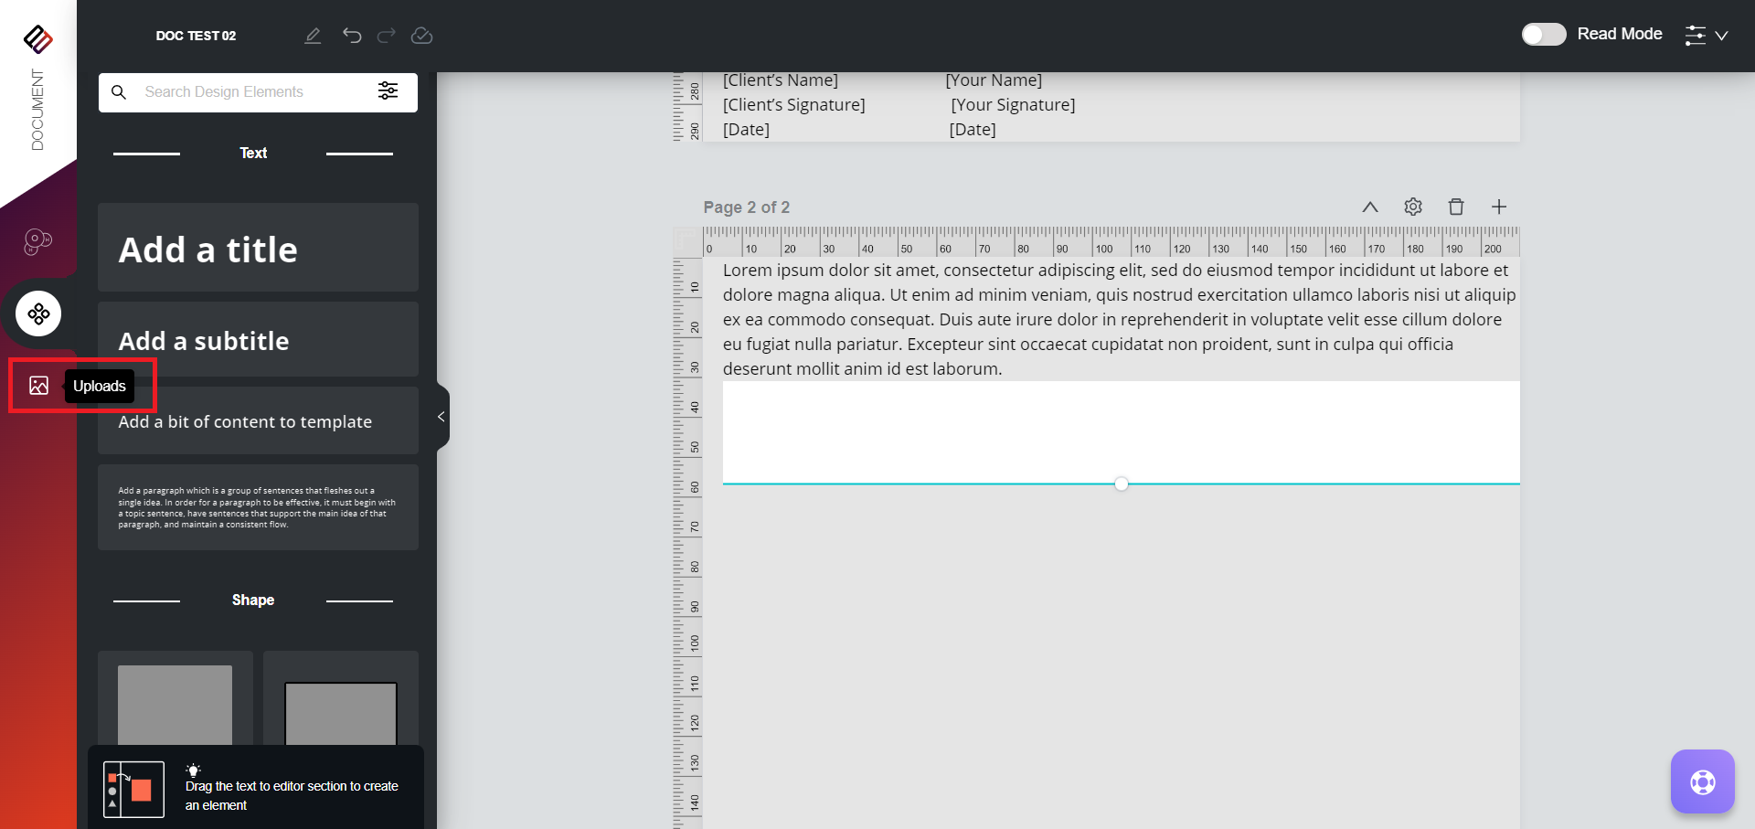Undo the last action

pos(352,36)
